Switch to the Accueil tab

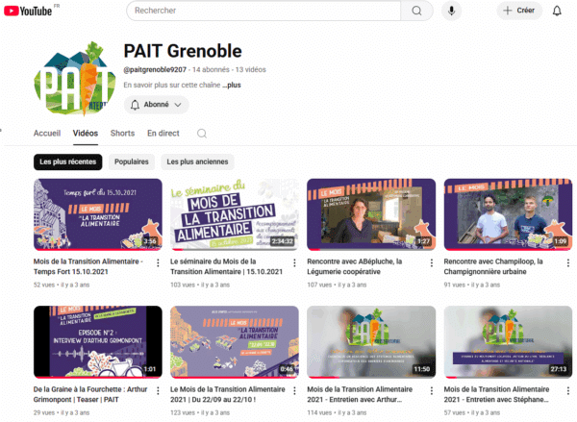47,134
